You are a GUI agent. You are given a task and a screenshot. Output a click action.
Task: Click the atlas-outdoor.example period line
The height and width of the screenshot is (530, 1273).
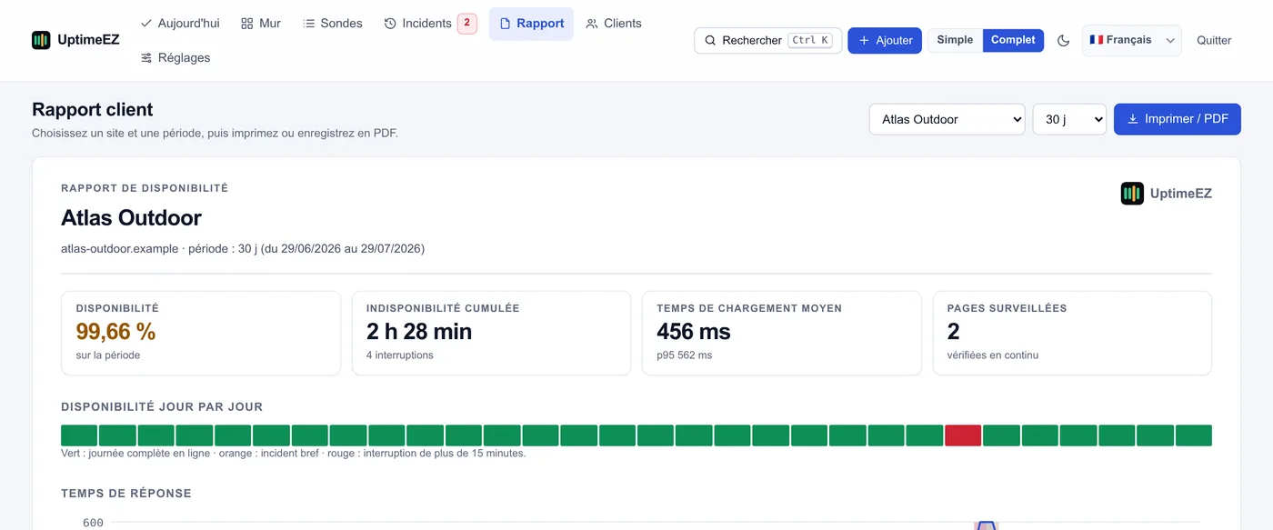[x=243, y=249]
